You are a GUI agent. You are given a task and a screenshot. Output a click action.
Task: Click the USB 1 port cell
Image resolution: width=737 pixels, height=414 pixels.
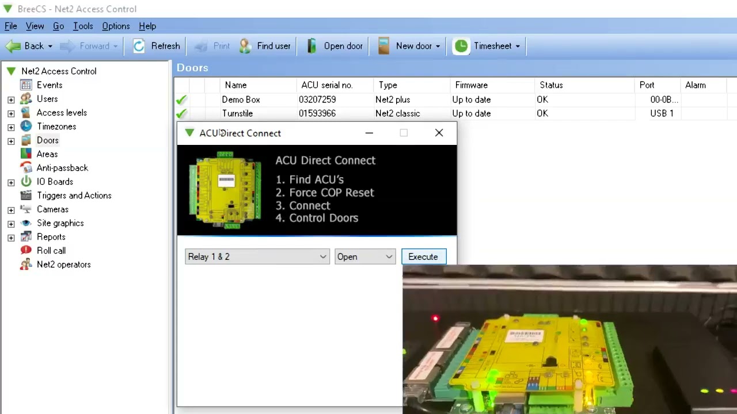tap(662, 113)
